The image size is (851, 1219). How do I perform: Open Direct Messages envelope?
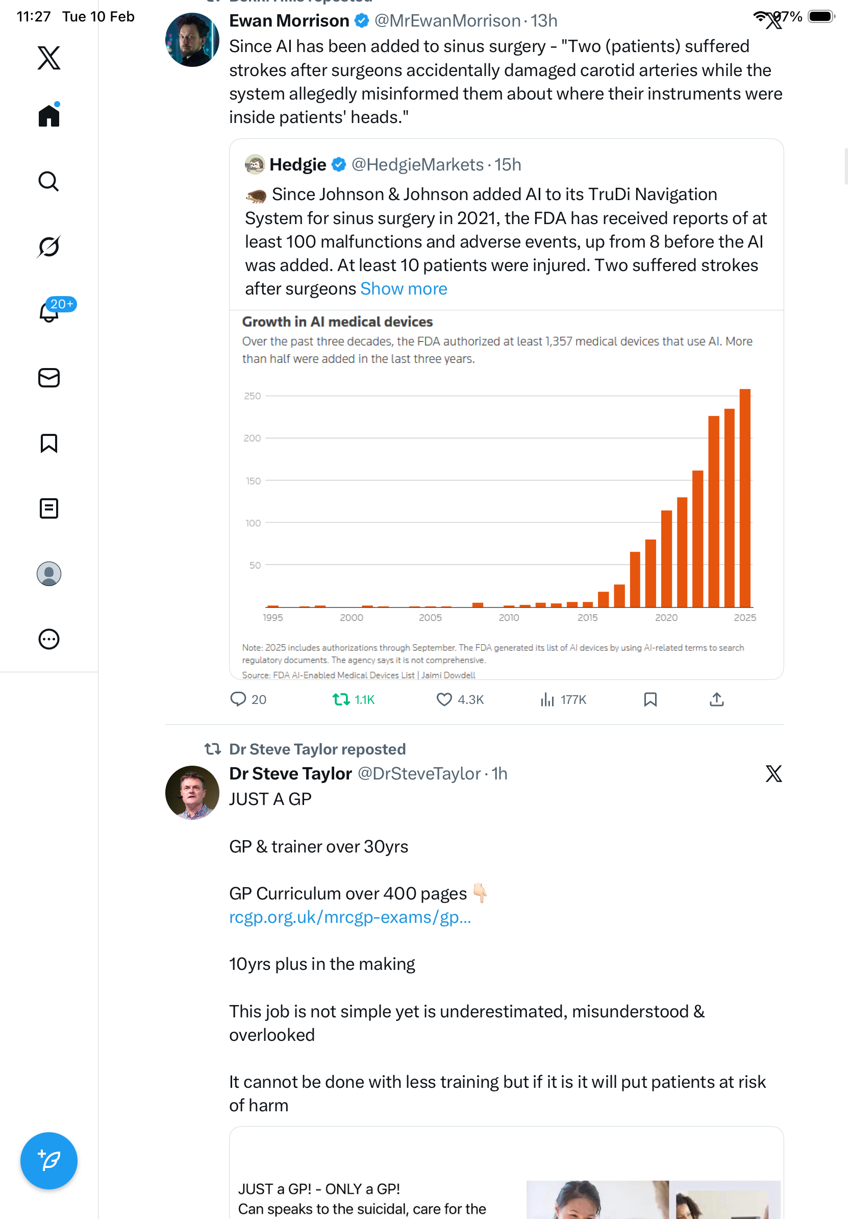49,378
